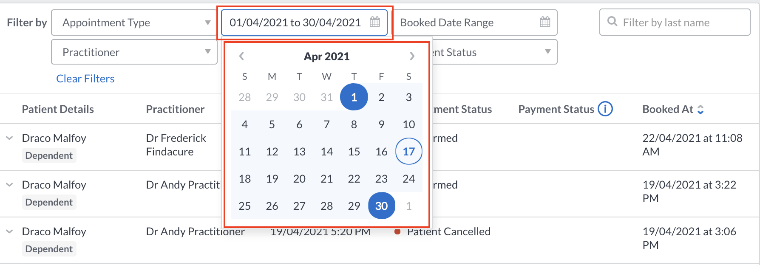Click calendar icon in appointment date range field
Screen dimensions: 760x265
pos(375,22)
